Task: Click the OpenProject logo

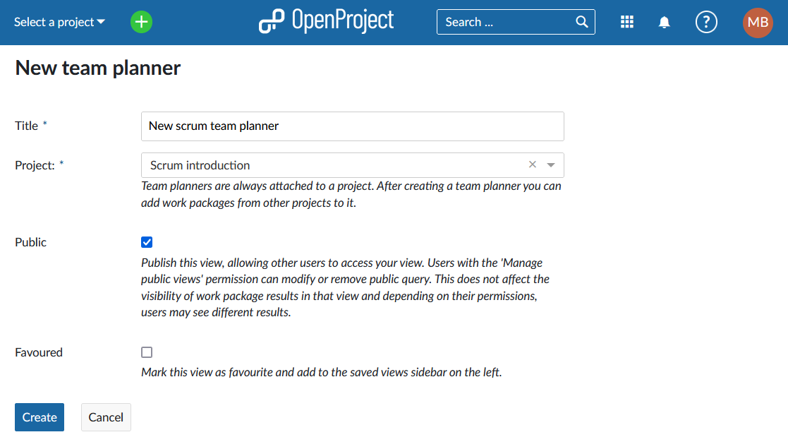Action: 326,22
